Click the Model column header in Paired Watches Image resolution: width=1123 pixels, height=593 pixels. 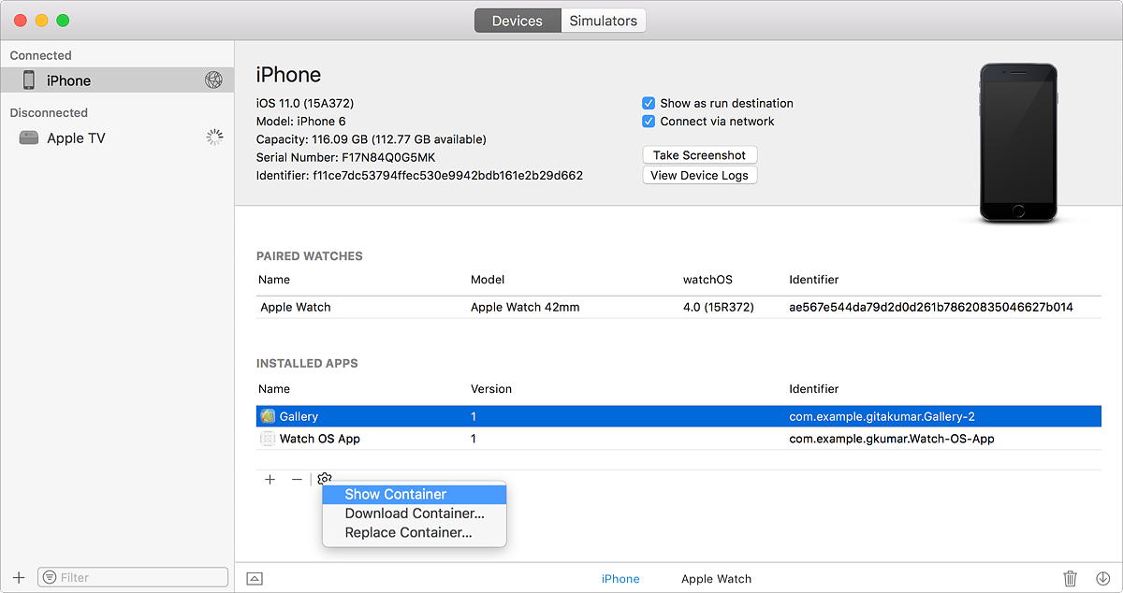coord(488,280)
